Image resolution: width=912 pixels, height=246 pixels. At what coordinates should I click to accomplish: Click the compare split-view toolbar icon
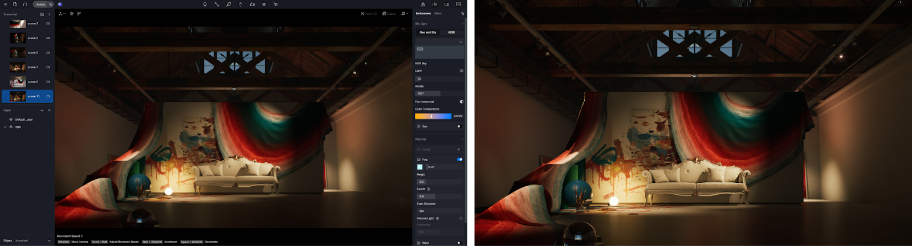click(264, 4)
